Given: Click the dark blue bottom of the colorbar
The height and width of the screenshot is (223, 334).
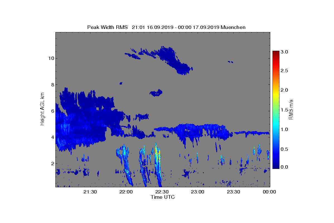Looking at the screenshot, I should [x=276, y=166].
